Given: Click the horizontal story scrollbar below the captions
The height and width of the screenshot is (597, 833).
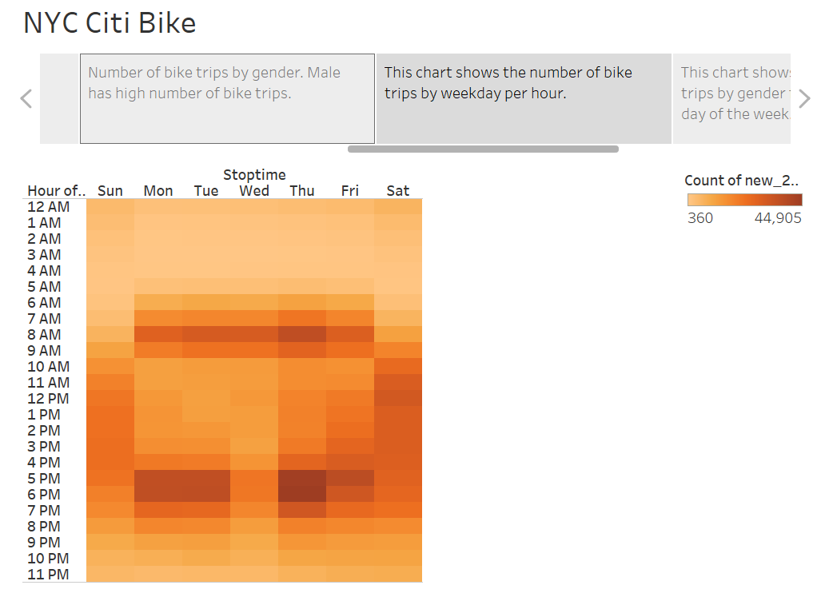Looking at the screenshot, I should click(483, 149).
